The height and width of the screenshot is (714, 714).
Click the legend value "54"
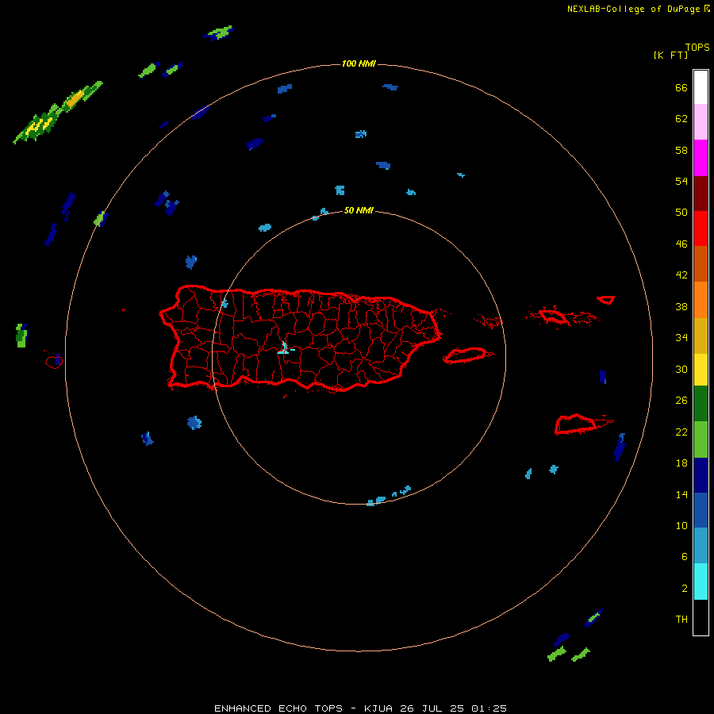point(681,181)
